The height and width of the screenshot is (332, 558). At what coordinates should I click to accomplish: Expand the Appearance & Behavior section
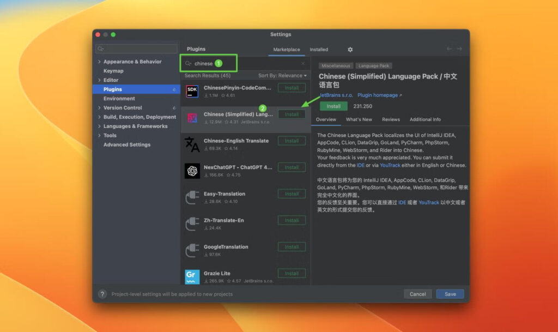click(x=100, y=62)
